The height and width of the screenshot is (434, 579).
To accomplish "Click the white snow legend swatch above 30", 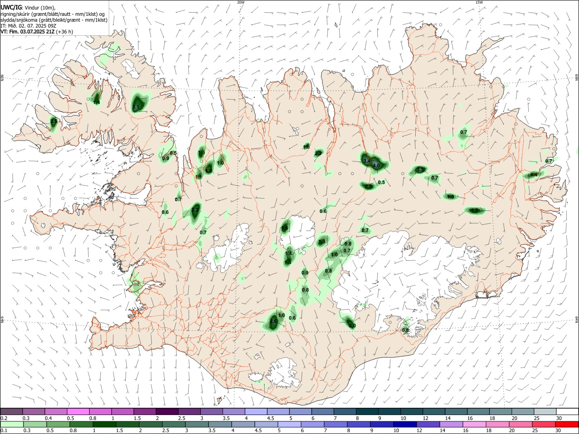I will (567, 412).
